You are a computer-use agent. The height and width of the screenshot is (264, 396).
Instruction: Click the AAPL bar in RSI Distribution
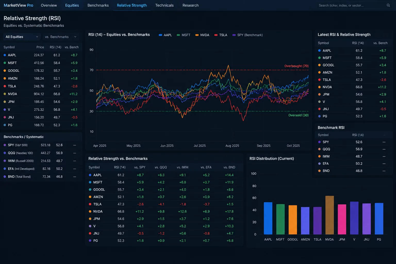pyautogui.click(x=268, y=218)
